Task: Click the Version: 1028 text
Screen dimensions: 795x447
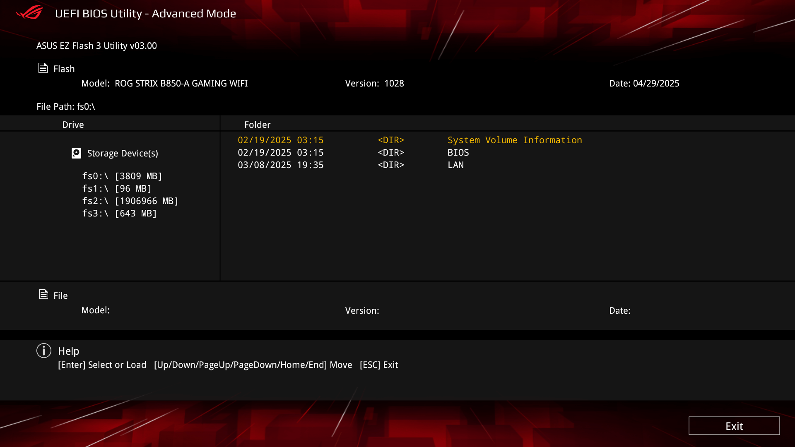Action: tap(374, 83)
